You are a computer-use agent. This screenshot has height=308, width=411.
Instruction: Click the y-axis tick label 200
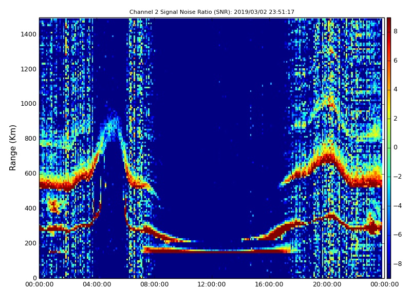[30, 243]
